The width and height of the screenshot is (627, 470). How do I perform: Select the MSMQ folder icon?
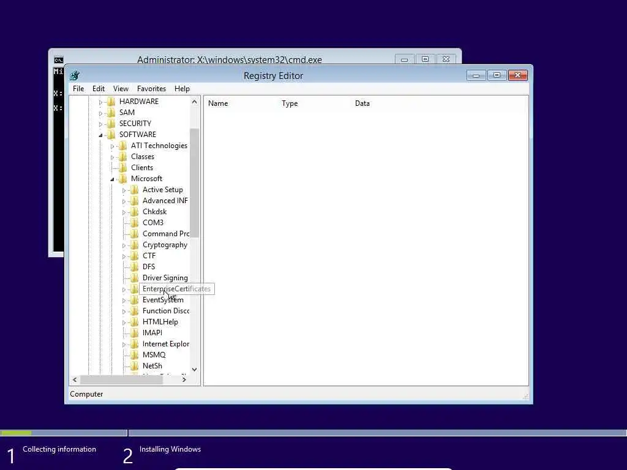click(134, 354)
